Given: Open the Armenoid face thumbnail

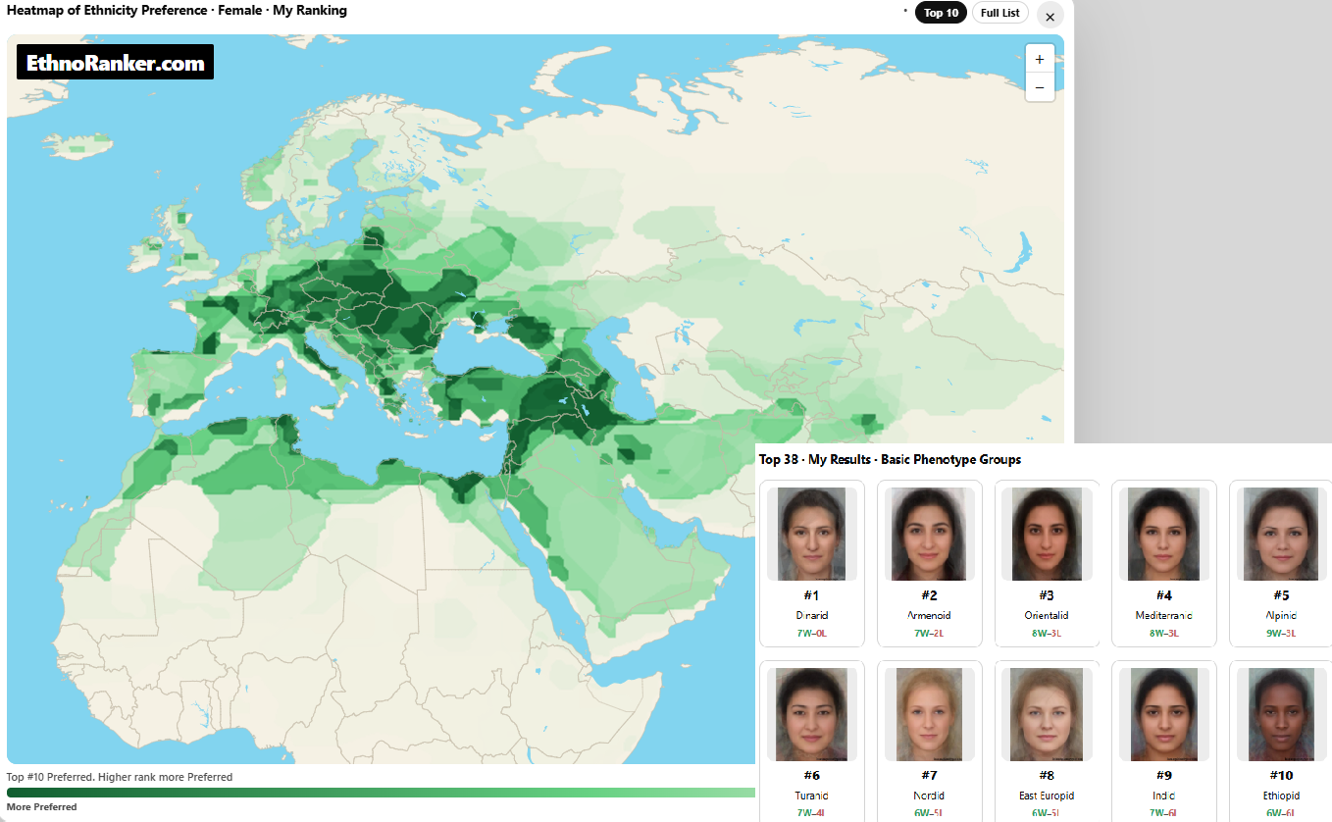Looking at the screenshot, I should [x=929, y=535].
